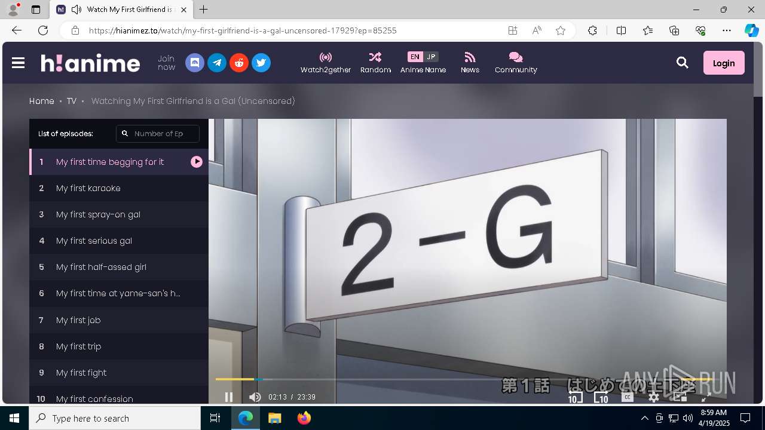Viewport: 765px width, 430px height.
Task: Open the HiAnime hamburger menu
Action: pyautogui.click(x=19, y=63)
